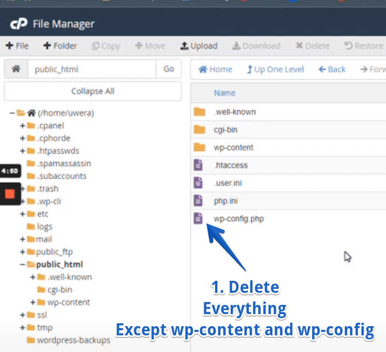The image size is (386, 352).
Task: Click the Download toolbar button
Action: coord(256,46)
